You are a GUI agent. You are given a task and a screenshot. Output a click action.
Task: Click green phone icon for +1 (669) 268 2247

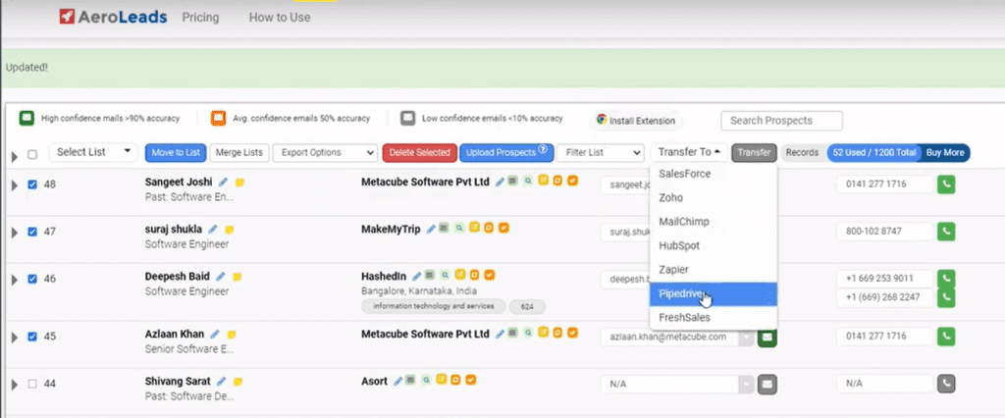[x=946, y=297]
